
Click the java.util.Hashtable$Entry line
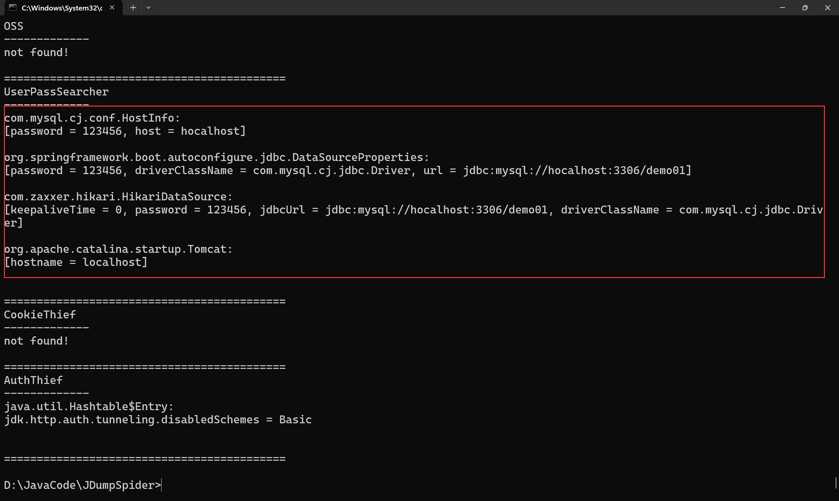click(x=89, y=407)
